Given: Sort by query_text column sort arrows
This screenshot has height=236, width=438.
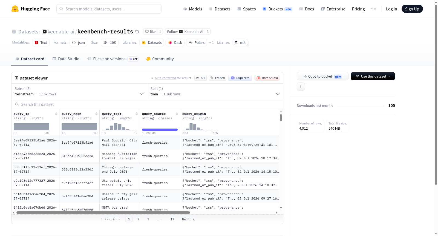Looking at the screenshot, I should tap(137, 114).
